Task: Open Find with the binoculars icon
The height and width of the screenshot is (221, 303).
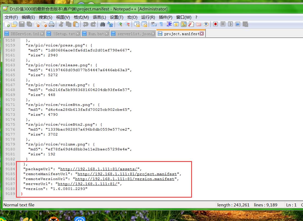Action: point(102,24)
